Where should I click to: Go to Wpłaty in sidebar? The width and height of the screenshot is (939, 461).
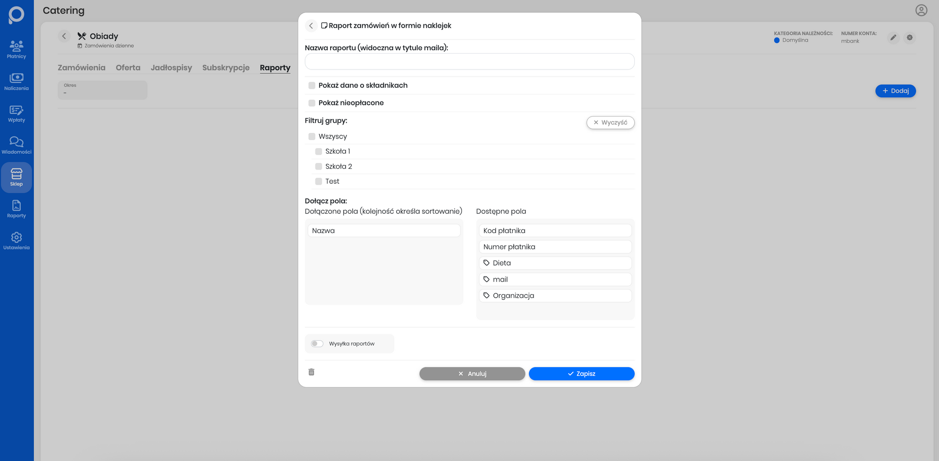(16, 113)
